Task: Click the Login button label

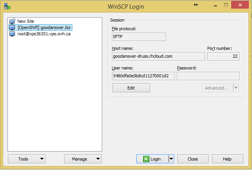Action: 155,159
